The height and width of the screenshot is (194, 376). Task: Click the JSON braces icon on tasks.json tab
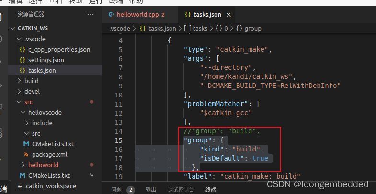[x=187, y=15]
